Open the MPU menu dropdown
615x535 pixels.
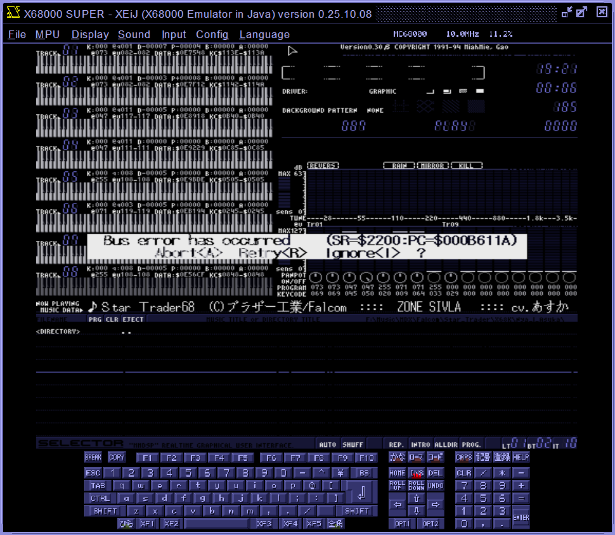[48, 34]
